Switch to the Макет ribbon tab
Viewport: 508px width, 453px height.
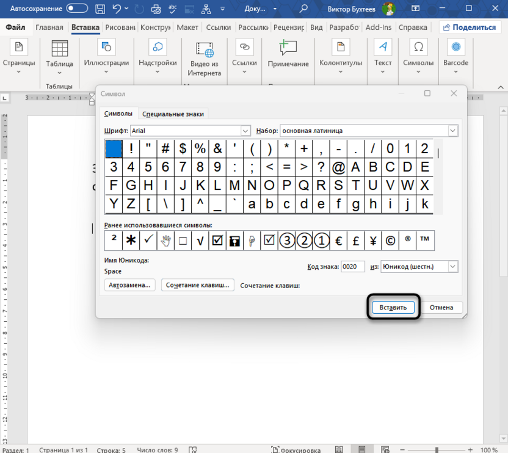(187, 27)
